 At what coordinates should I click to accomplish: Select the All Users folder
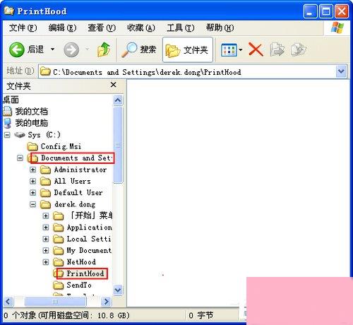73,181
